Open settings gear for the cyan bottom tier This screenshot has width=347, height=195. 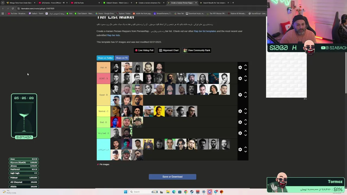pyautogui.click(x=240, y=149)
